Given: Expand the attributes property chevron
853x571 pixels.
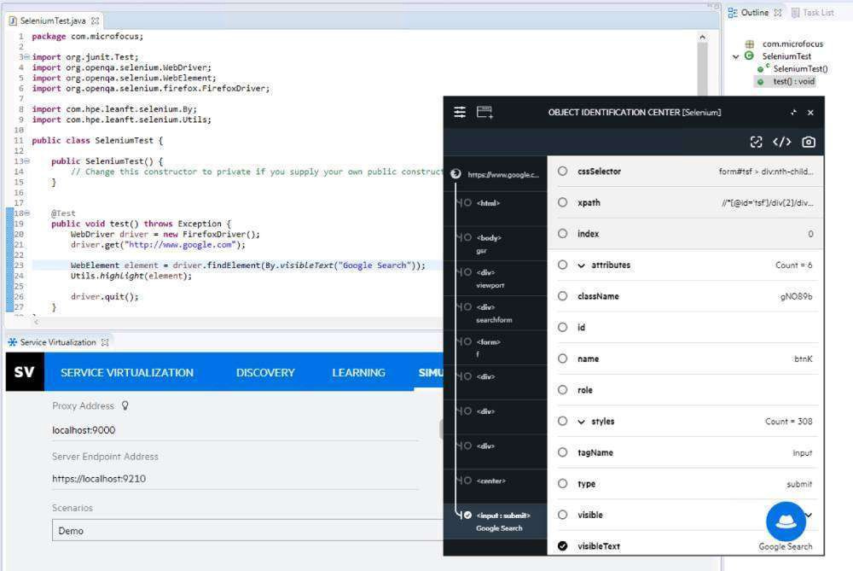Looking at the screenshot, I should coord(582,265).
